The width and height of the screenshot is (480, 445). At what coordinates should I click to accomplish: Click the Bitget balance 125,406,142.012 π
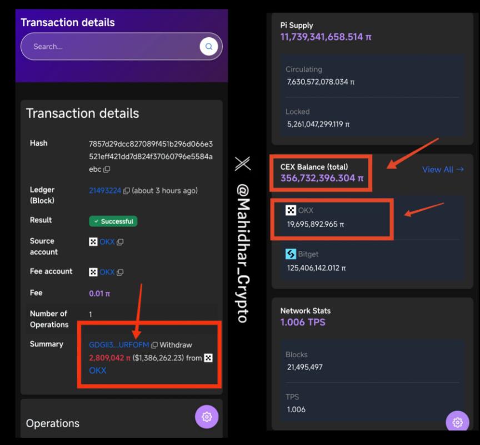click(x=316, y=268)
